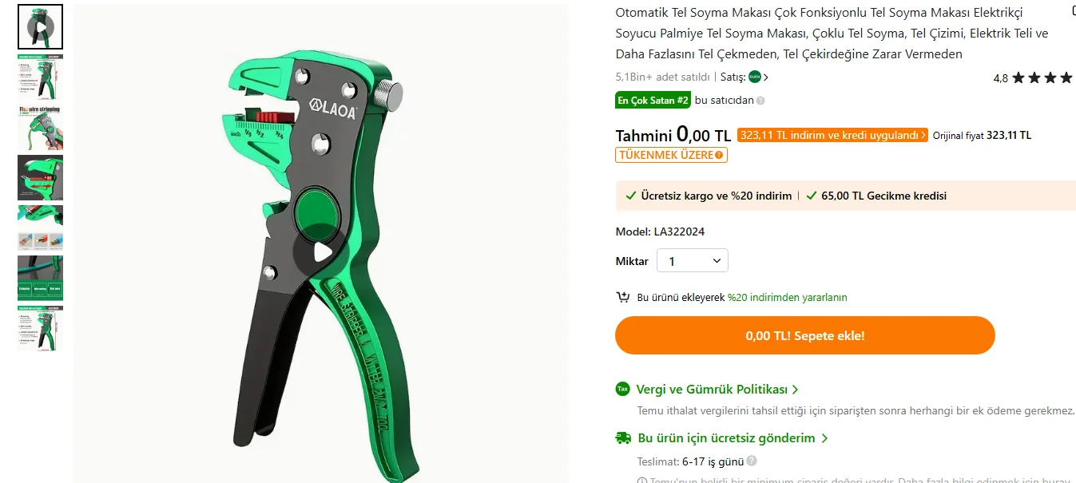Select the dark fourth product thumbnail

tap(40, 177)
